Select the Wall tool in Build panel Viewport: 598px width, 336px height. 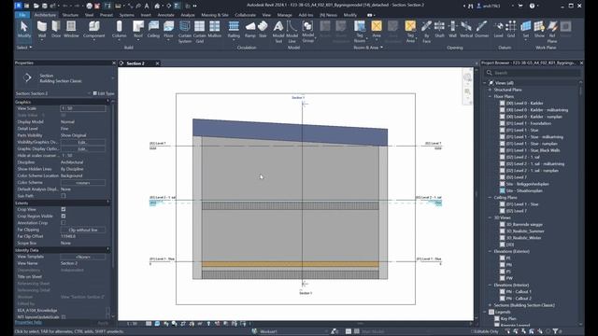pos(42,29)
